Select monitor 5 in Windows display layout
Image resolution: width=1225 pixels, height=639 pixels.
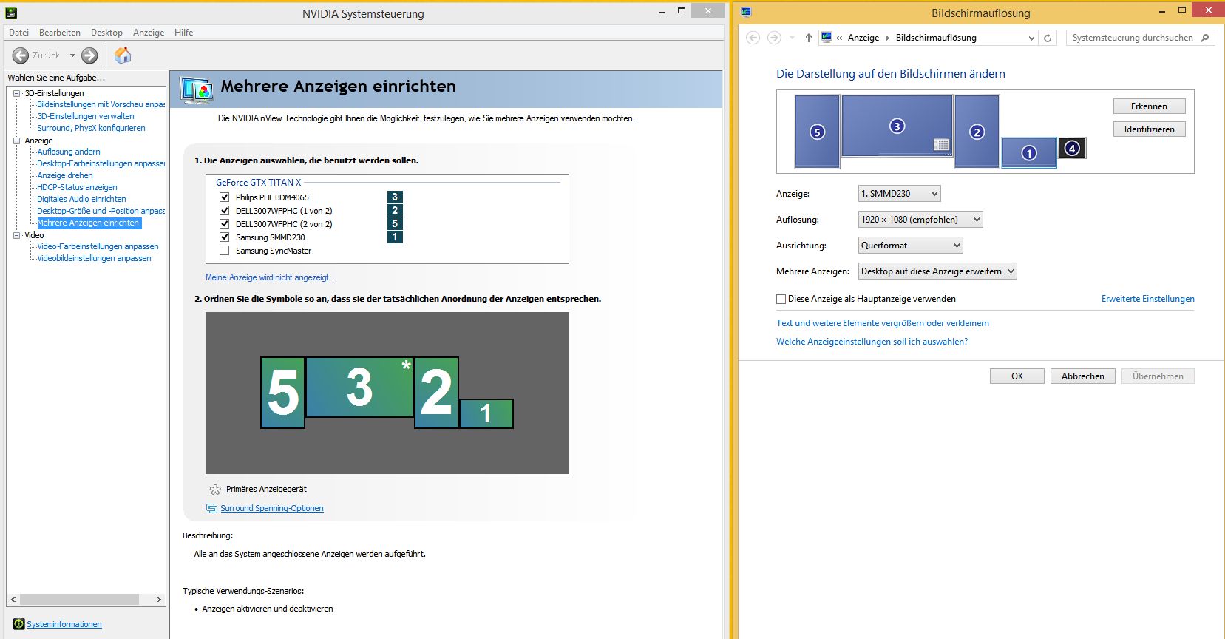[x=817, y=132]
